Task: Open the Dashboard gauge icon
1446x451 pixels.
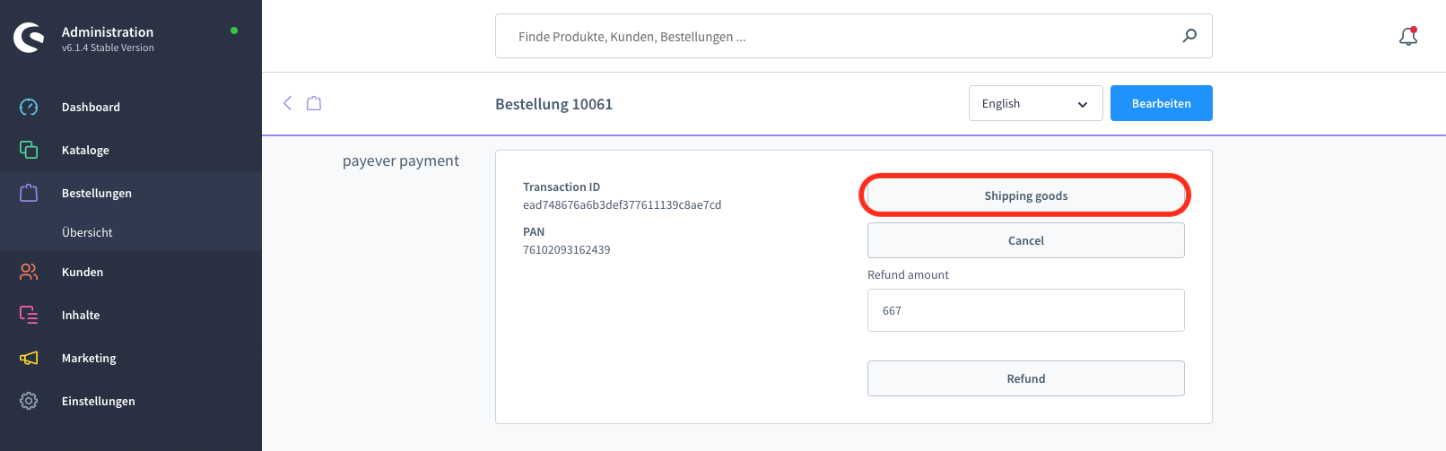Action: coord(29,107)
